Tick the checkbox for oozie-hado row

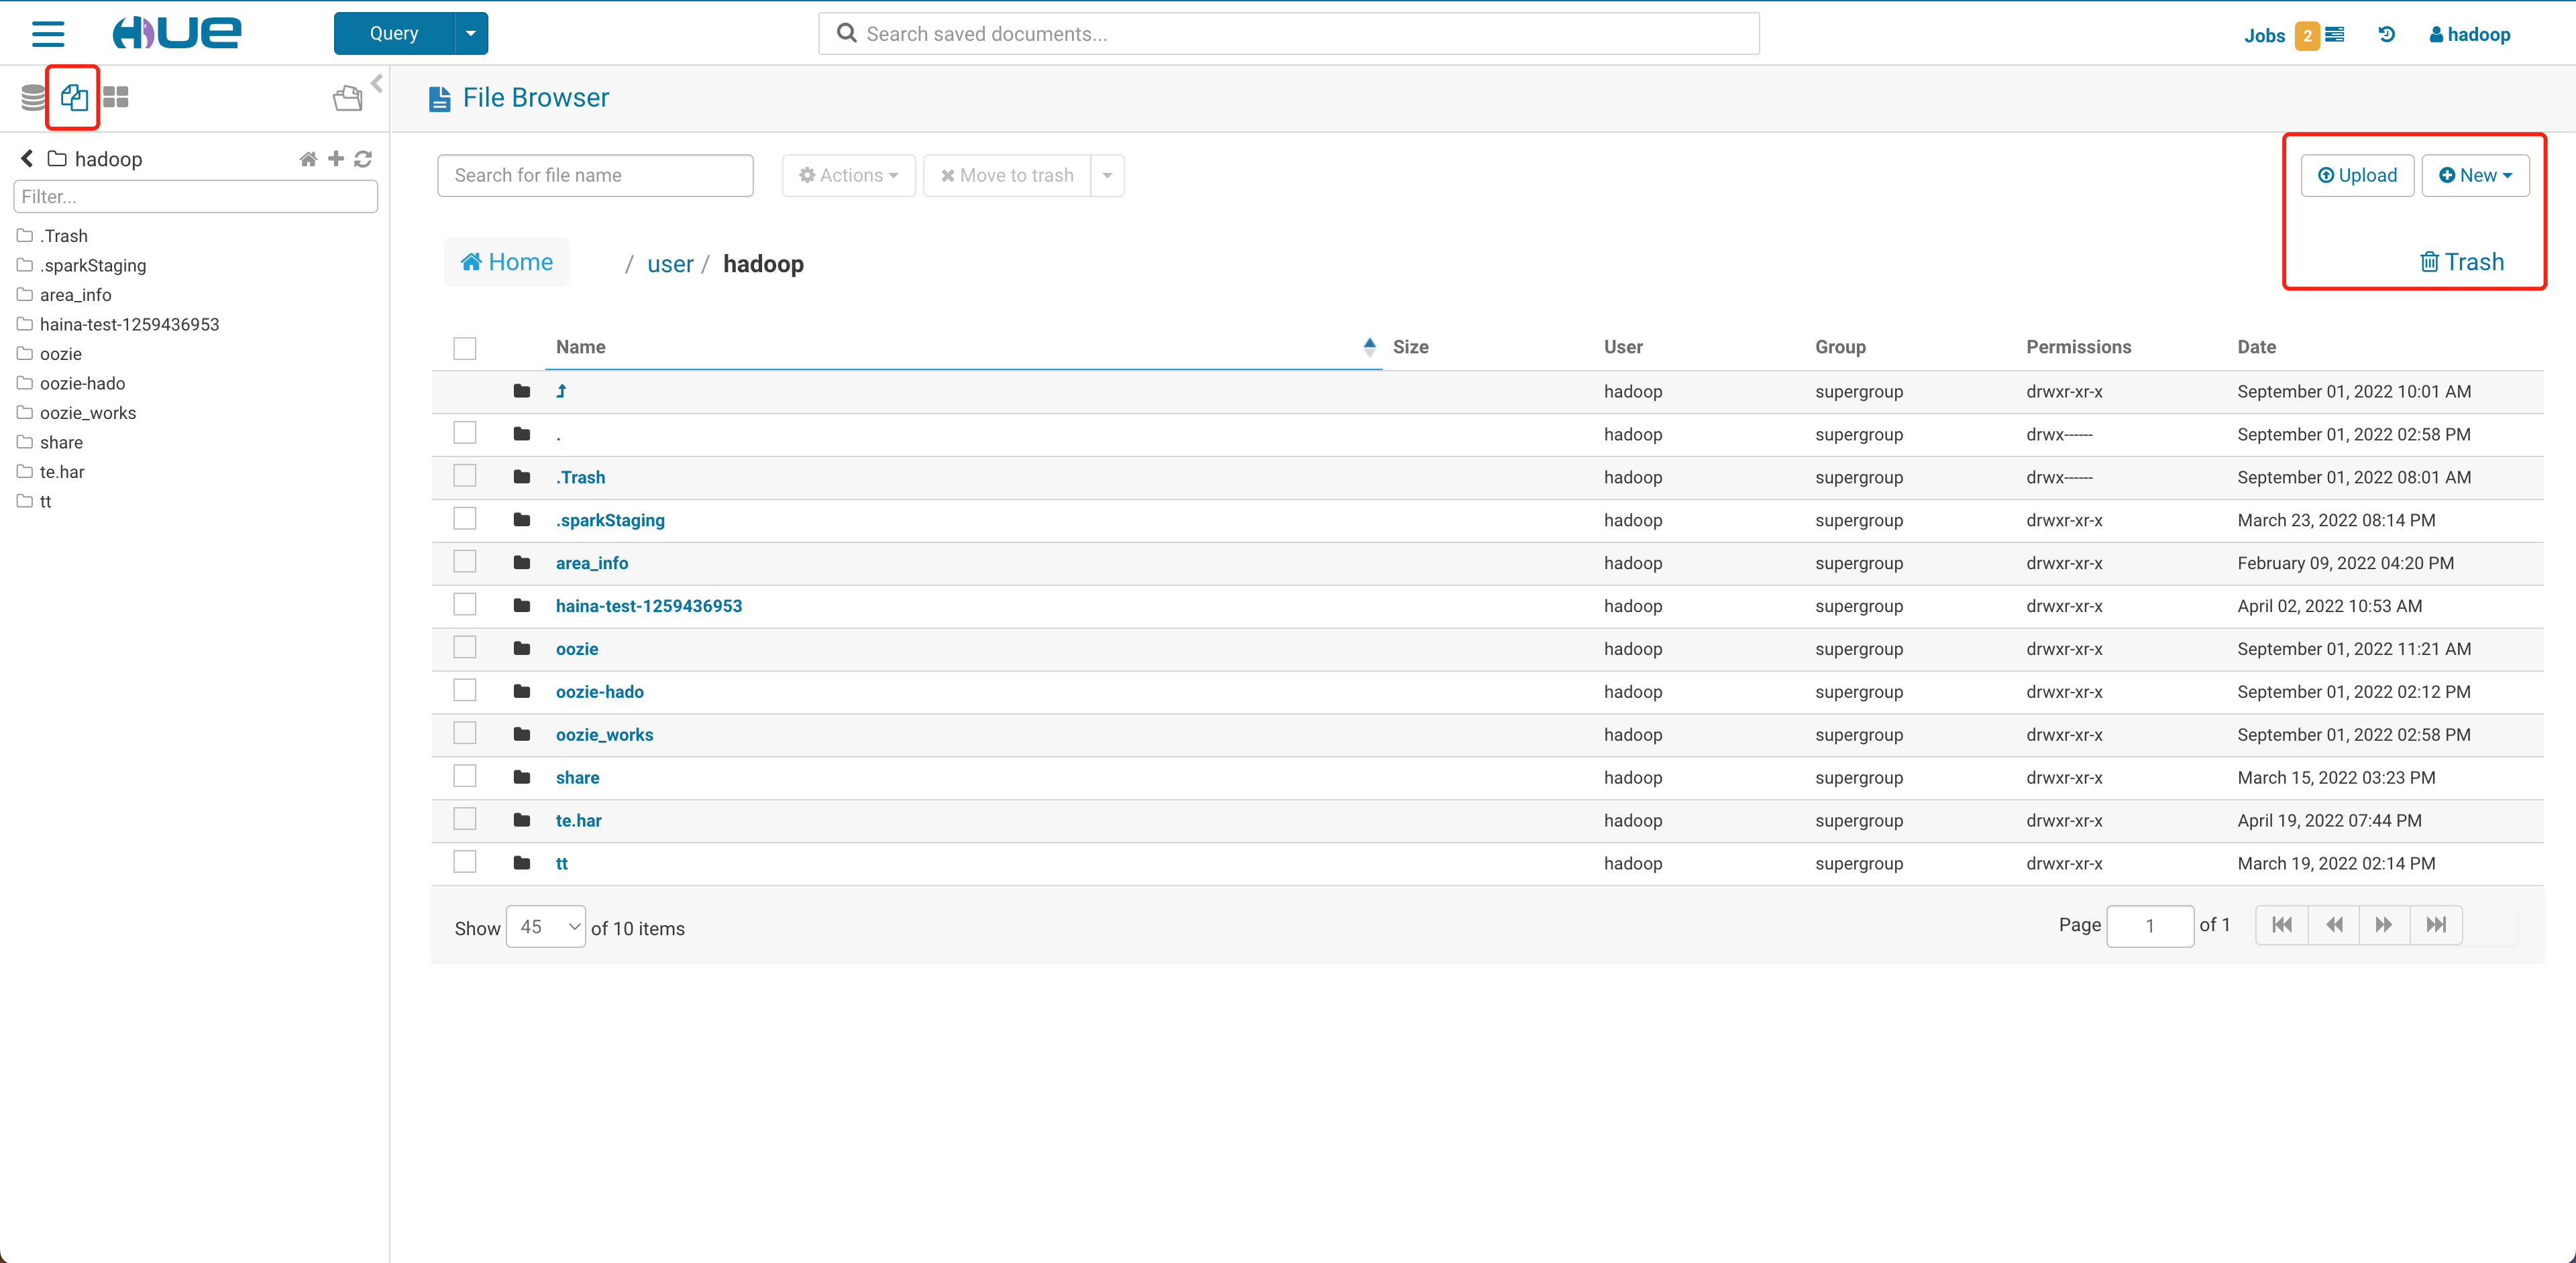click(x=465, y=690)
